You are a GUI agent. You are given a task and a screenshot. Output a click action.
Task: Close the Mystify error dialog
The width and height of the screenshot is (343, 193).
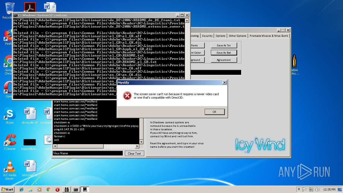[x=224, y=83]
